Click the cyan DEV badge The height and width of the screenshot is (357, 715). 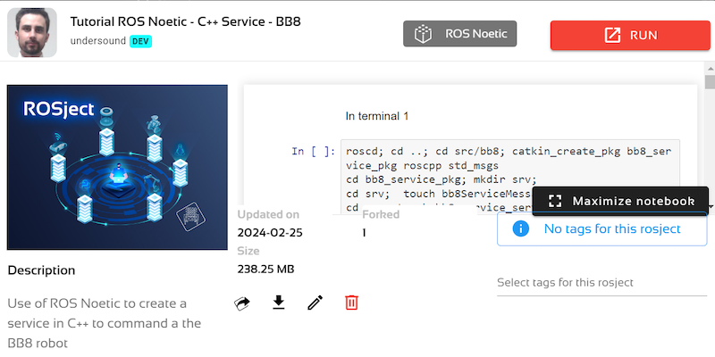point(140,41)
